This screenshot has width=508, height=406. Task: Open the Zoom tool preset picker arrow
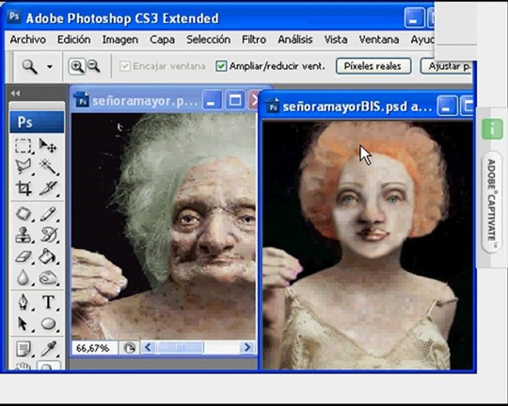pyautogui.click(x=50, y=67)
